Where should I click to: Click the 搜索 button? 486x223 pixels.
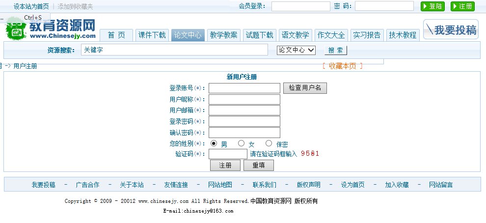pos(336,51)
